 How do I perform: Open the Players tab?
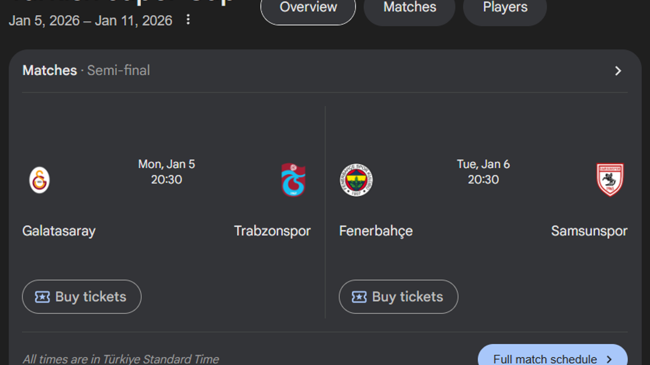pos(505,8)
